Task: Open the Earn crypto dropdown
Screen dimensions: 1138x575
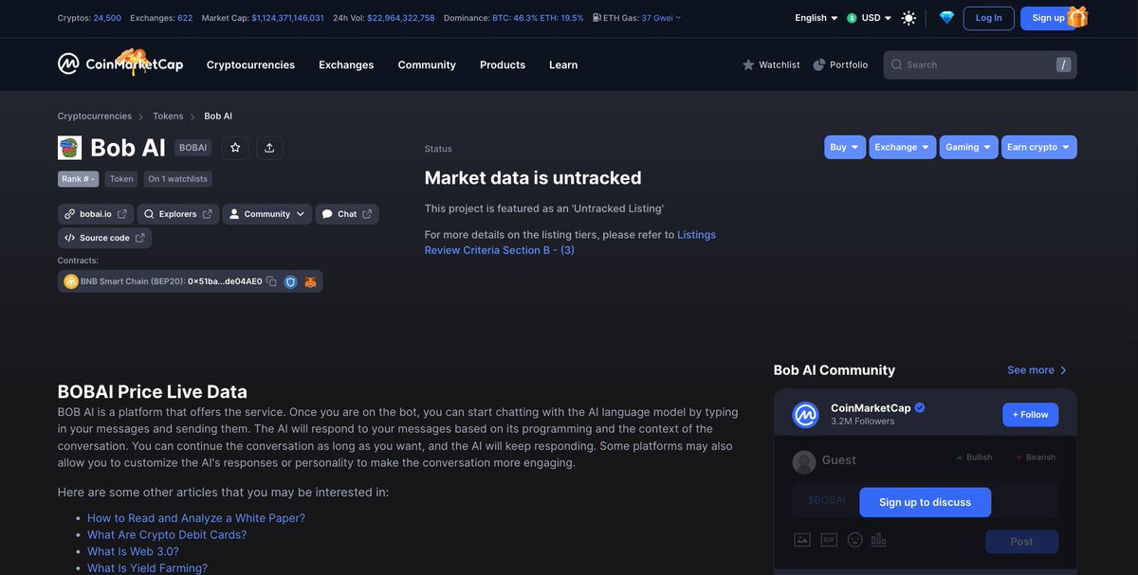Action: (1039, 147)
